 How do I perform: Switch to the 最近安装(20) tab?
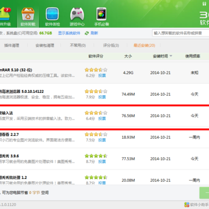(144, 45)
